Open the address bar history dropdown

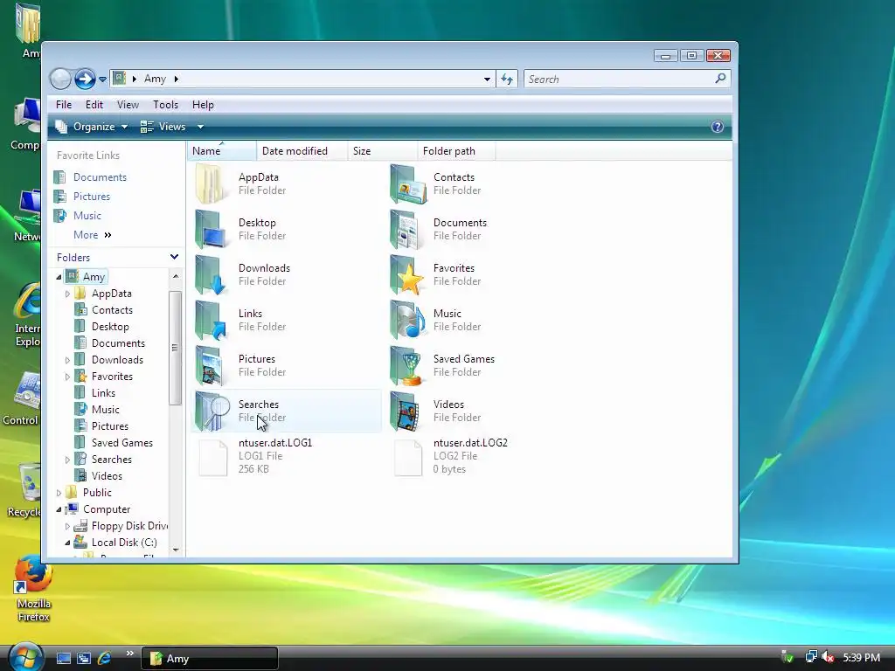coord(487,79)
